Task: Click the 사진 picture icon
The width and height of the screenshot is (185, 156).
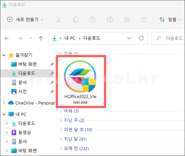Action: click(x=14, y=91)
